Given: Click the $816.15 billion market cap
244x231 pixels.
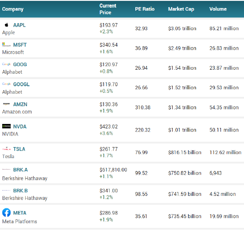Looking at the screenshot, I should 185,152.
